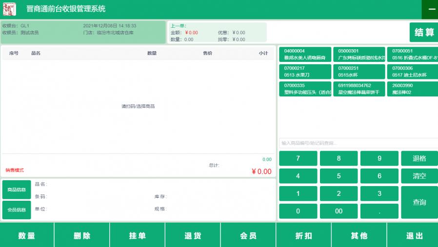Screen dimensions: 438x247
Task: Tap the 00 key on the keypad
Action: tap(338, 211)
